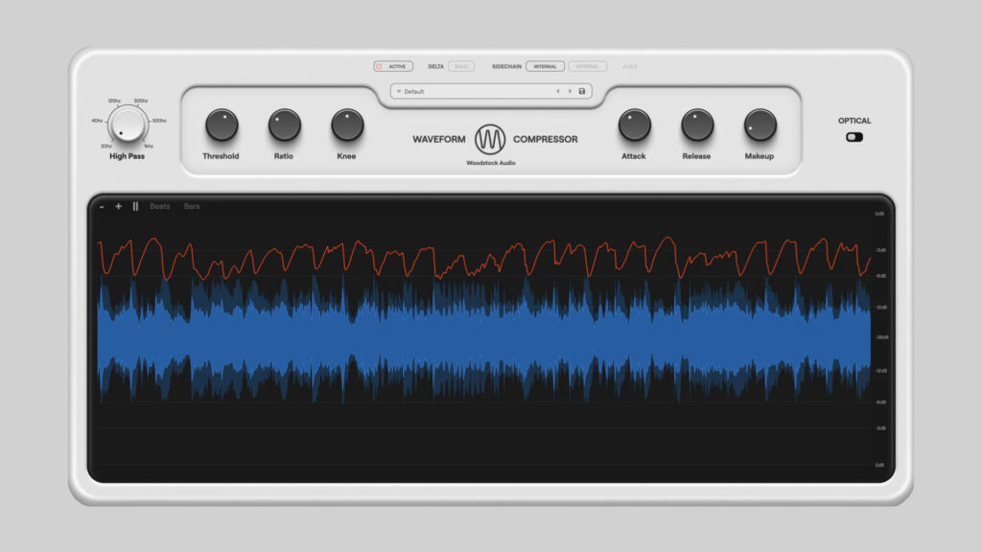982x552 pixels.
Task: Open the Default preset dropdown
Action: [x=412, y=91]
